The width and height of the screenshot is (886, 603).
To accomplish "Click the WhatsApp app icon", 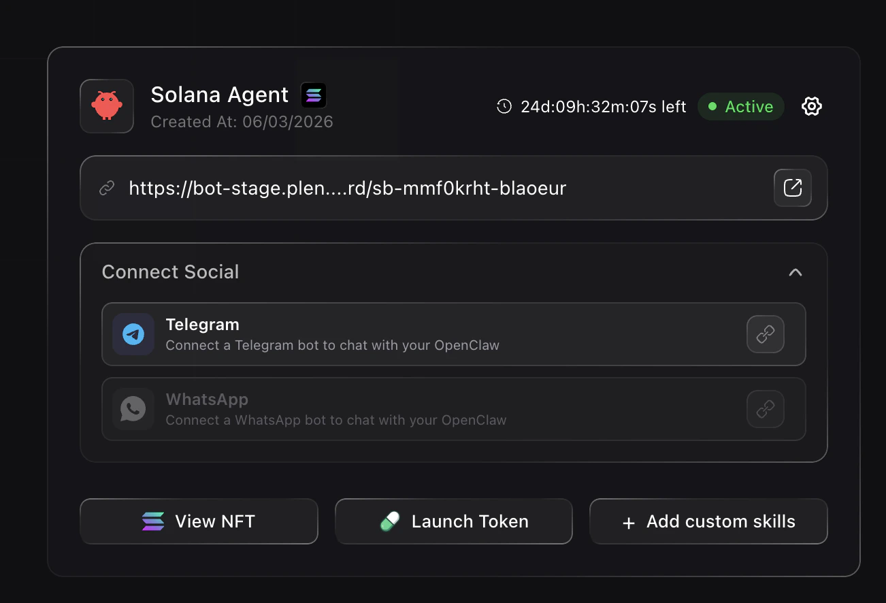I will pyautogui.click(x=133, y=409).
